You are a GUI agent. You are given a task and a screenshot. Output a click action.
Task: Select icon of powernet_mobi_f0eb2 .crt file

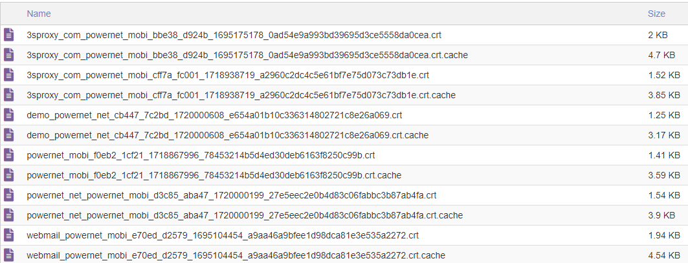(9, 154)
